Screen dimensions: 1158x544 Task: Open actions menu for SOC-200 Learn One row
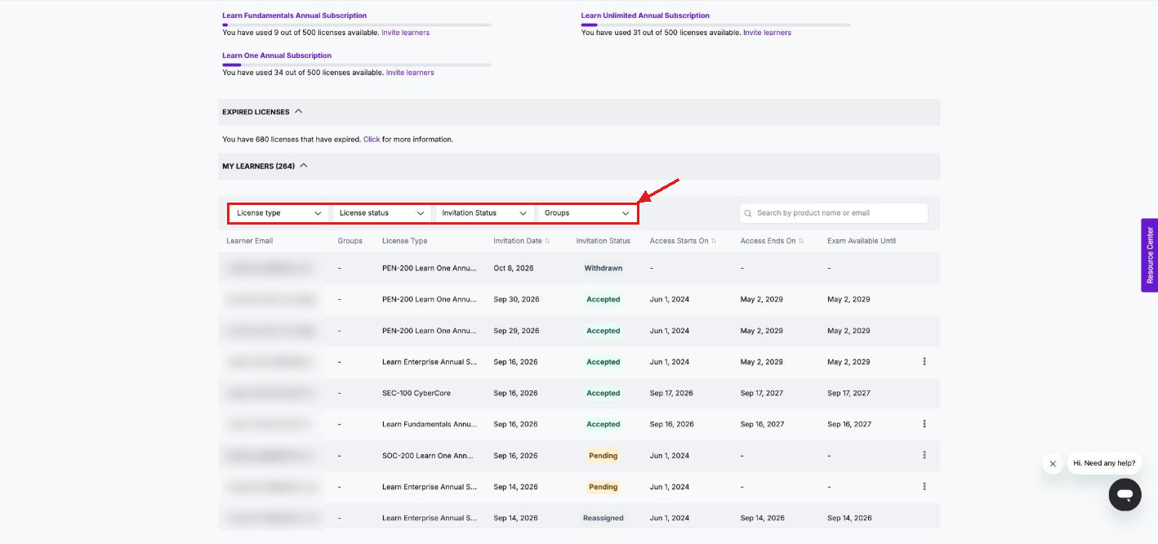[924, 455]
